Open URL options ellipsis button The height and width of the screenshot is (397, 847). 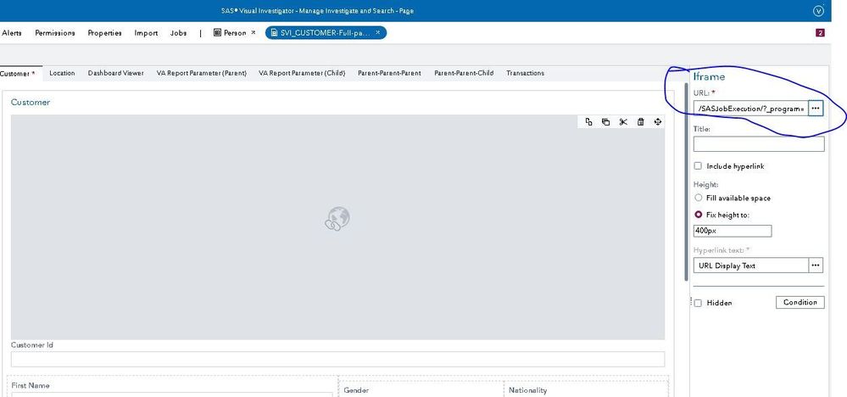816,109
